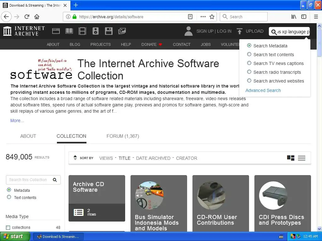Open the ABOUT tab of the collection
The height and width of the screenshot is (241, 322).
tap(28, 136)
